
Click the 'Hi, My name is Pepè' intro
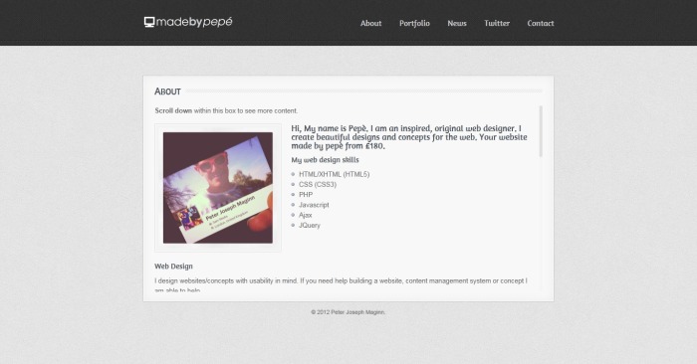point(409,137)
